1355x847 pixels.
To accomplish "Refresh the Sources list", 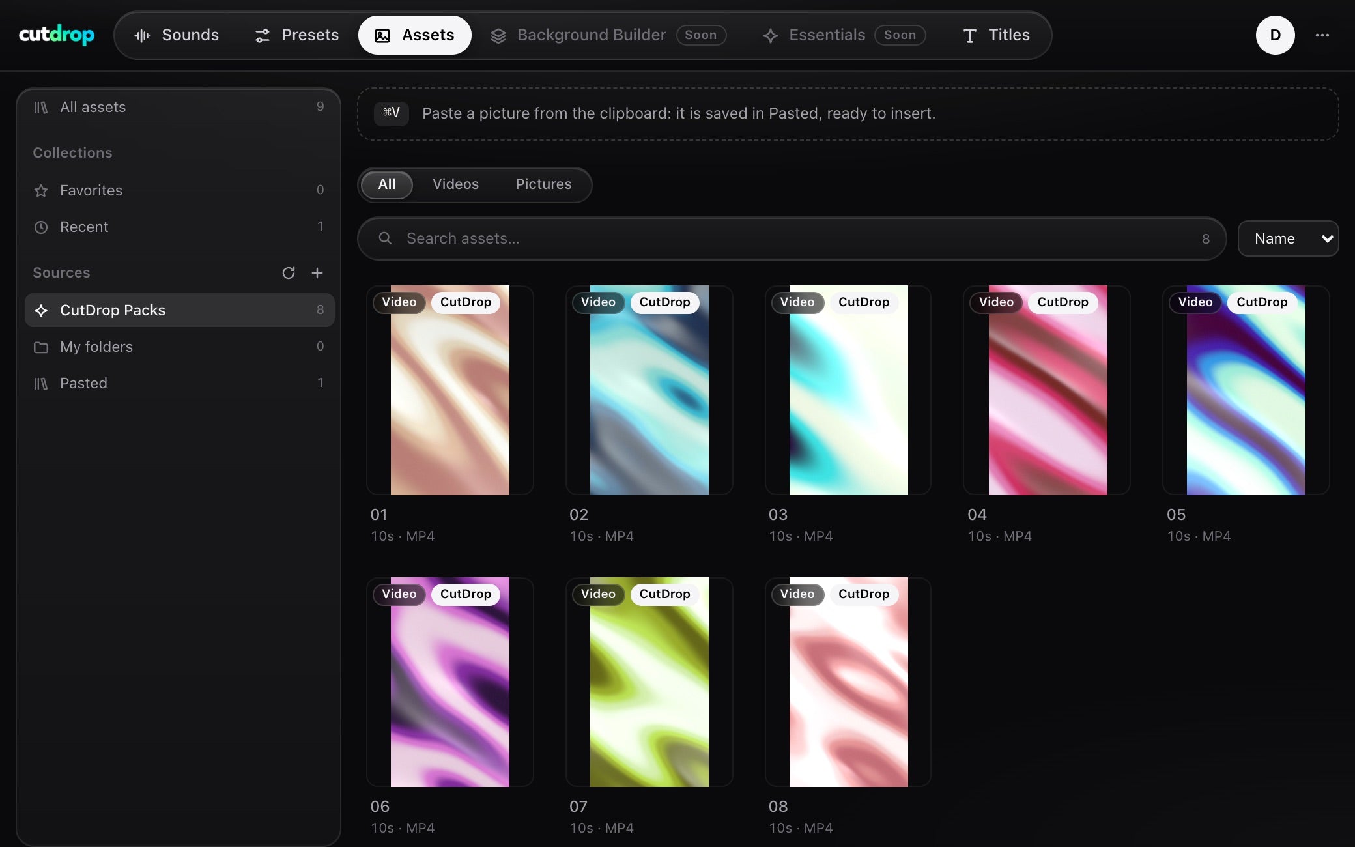I will (x=289, y=273).
